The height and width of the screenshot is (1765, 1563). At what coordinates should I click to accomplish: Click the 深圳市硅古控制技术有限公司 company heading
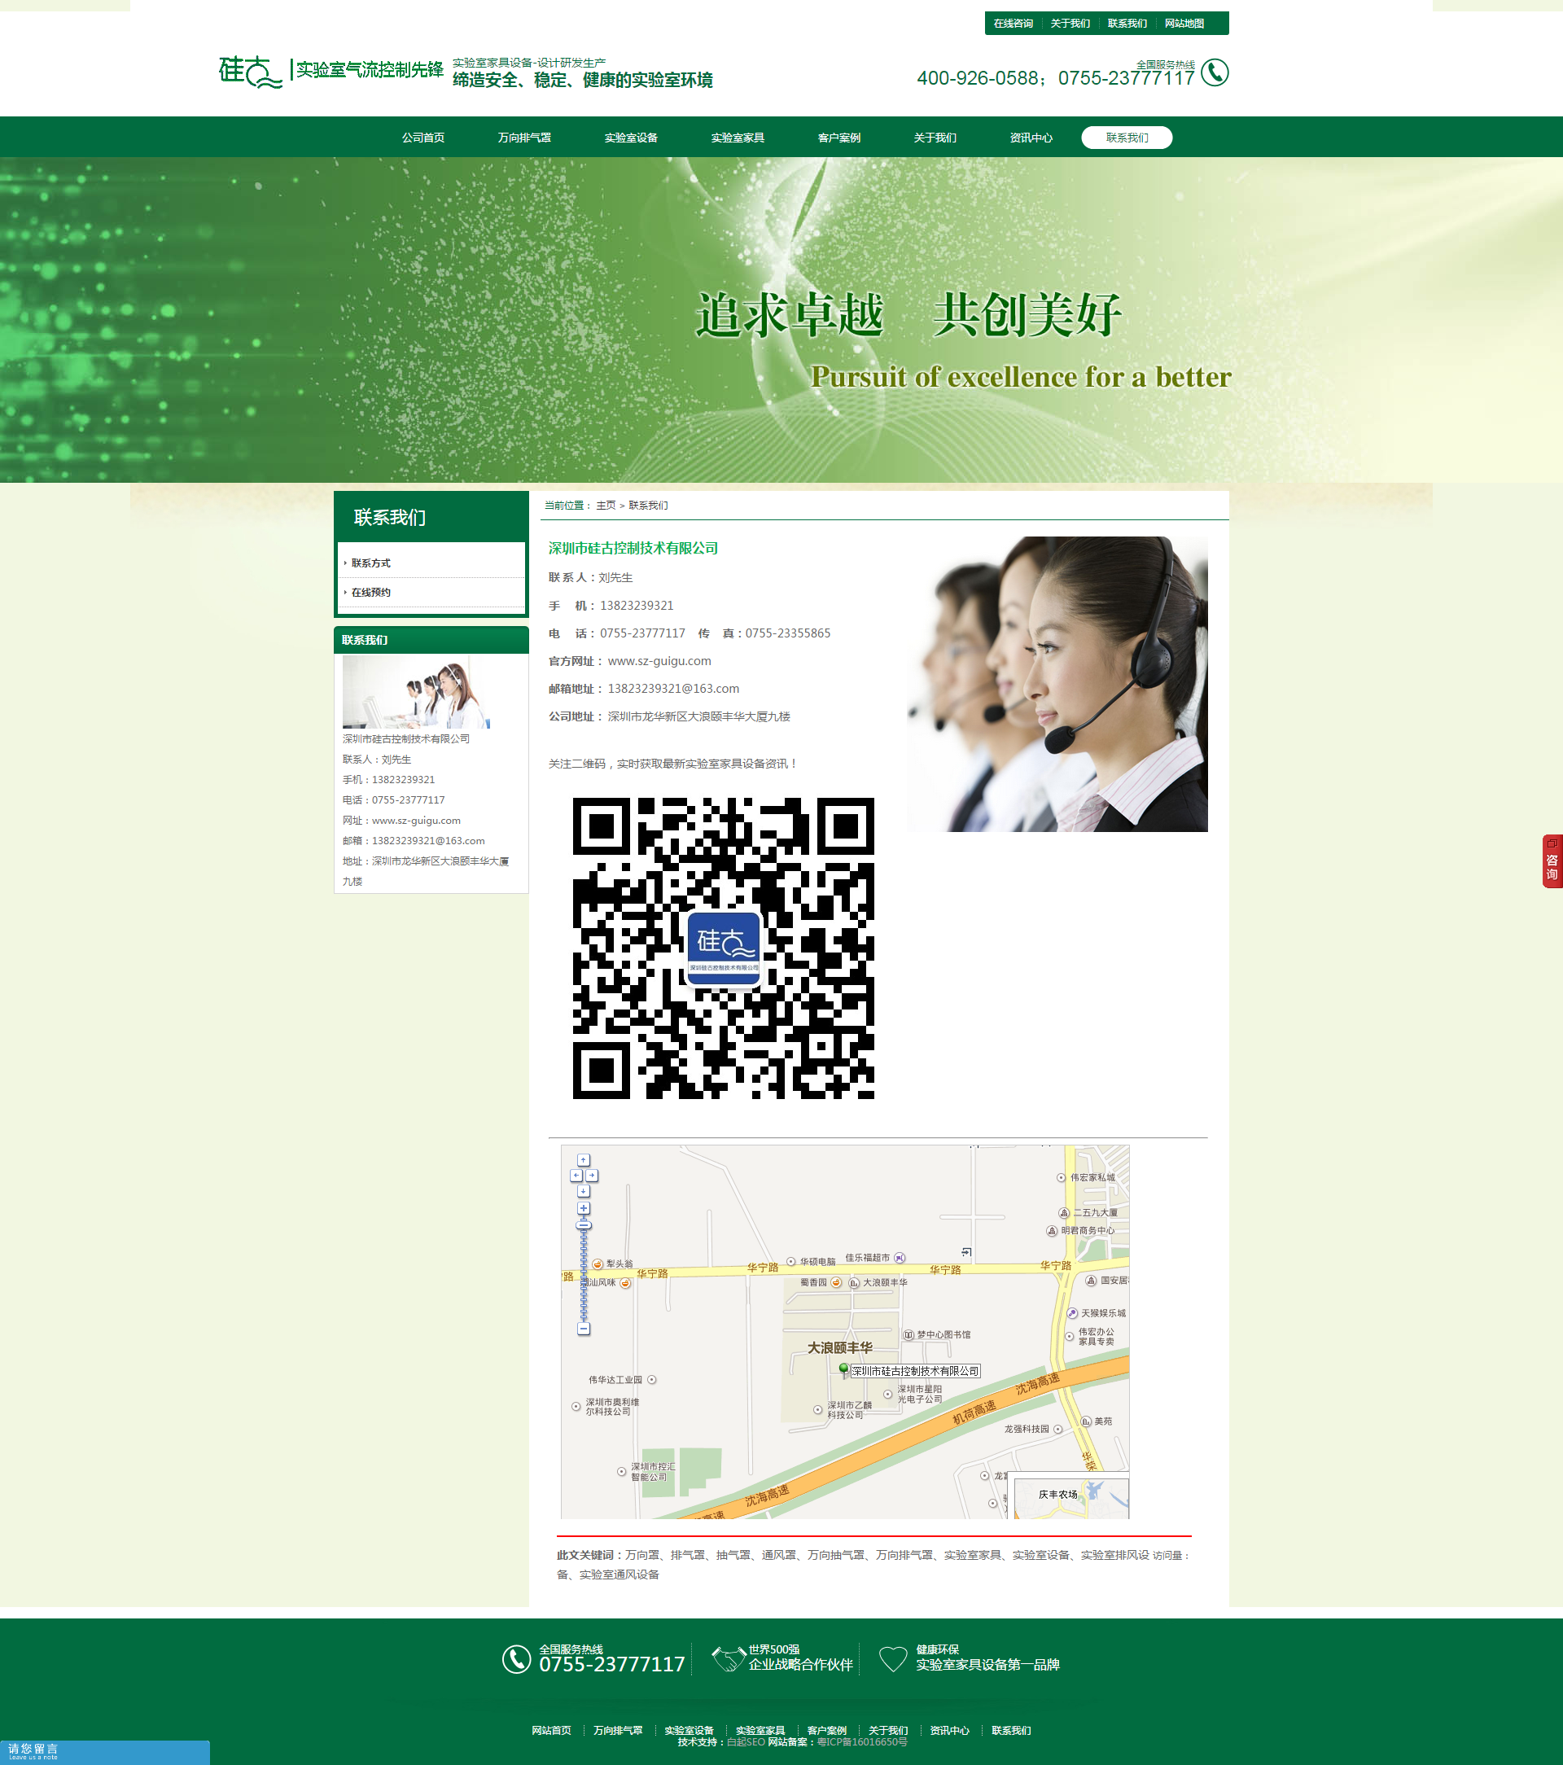click(x=633, y=547)
